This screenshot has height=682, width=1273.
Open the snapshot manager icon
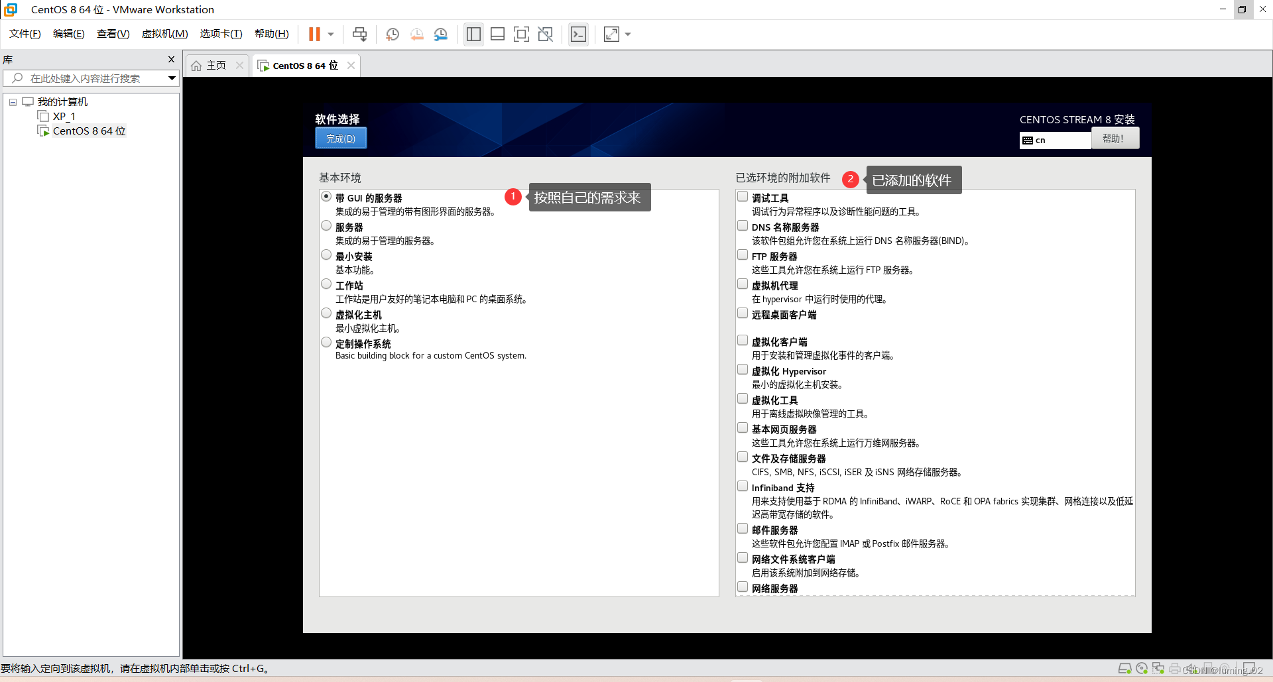tap(441, 34)
